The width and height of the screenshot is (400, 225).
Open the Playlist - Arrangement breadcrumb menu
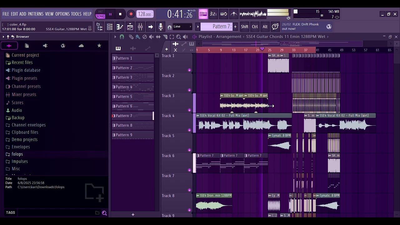(220, 37)
